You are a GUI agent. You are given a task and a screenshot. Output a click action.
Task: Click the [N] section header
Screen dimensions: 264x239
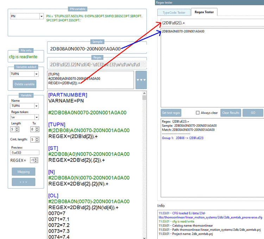[x=51, y=172]
